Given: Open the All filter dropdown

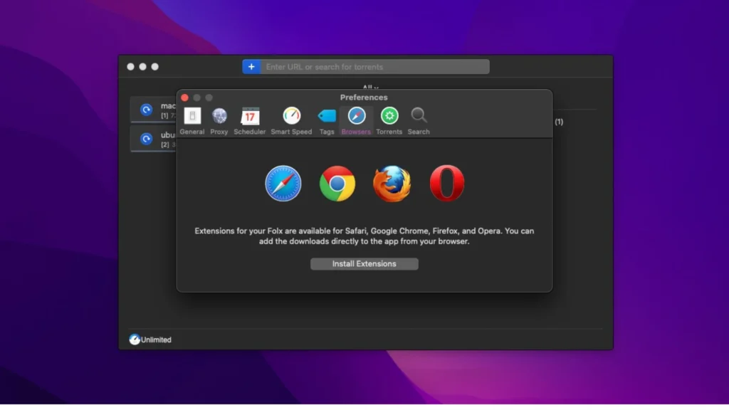Looking at the screenshot, I should 371,85.
